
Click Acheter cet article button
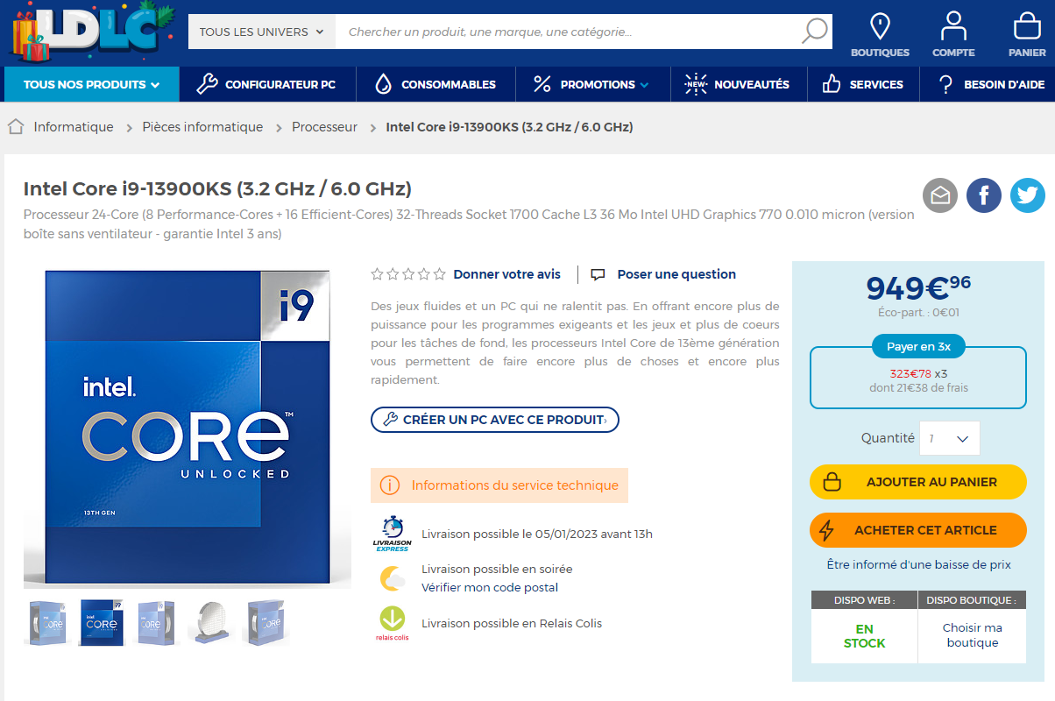917,530
